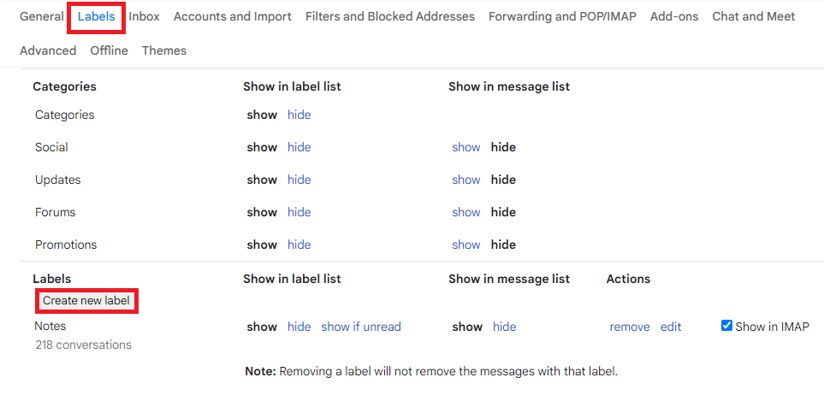Image resolution: width=824 pixels, height=407 pixels.
Task: Toggle the Show in IMAP checkbox
Action: pos(726,326)
